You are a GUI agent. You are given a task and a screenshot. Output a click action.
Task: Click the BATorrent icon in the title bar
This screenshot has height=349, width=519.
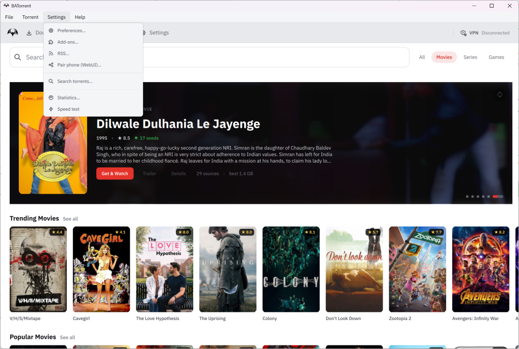(6, 6)
